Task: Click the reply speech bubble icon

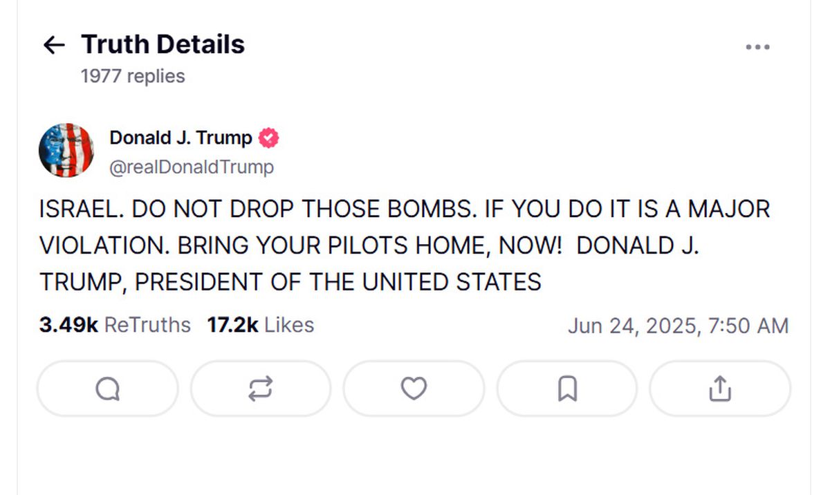Action: (x=107, y=389)
